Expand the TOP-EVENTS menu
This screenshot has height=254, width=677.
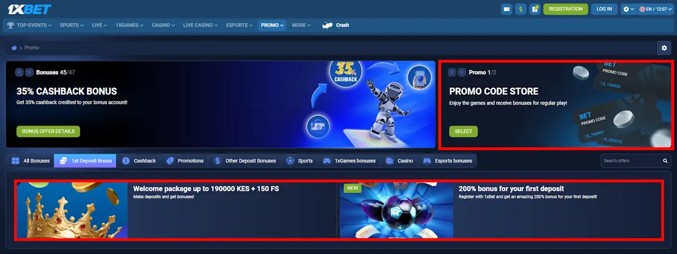coord(29,25)
